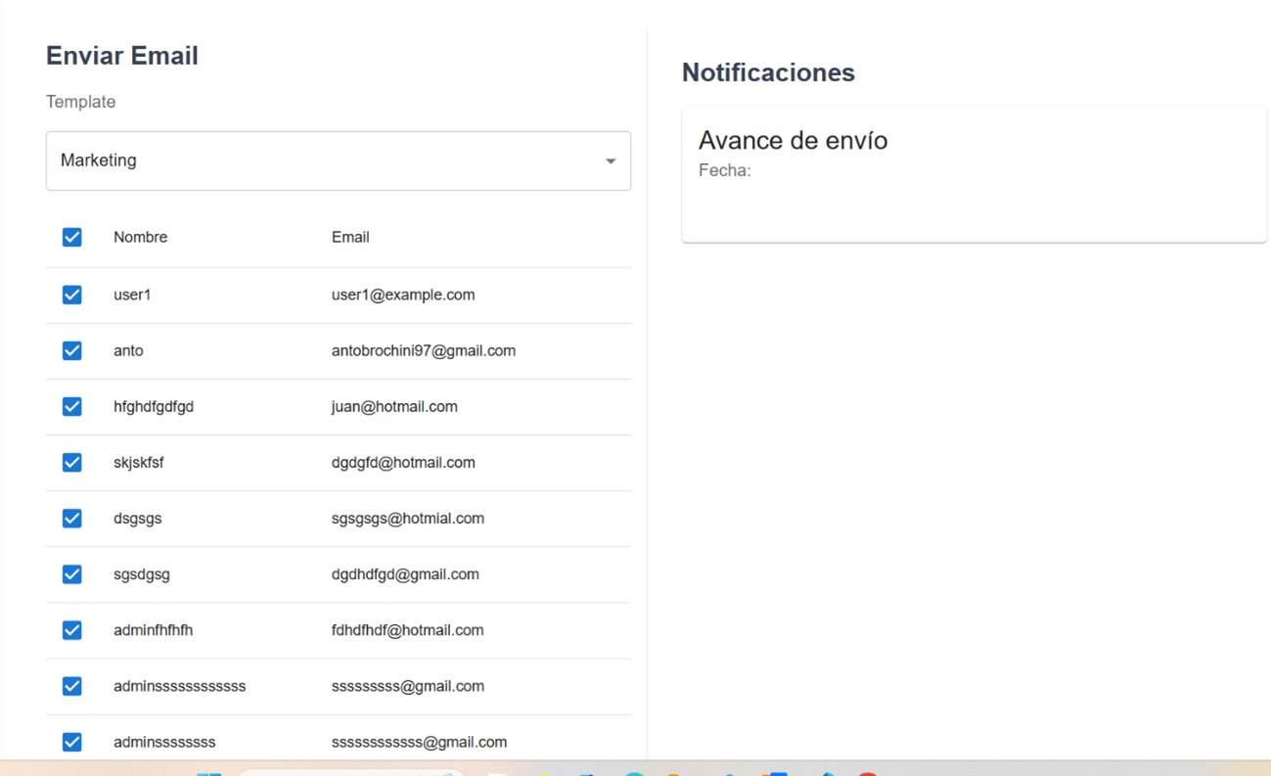
Task: Click the sgsgsgs@hotmial.com email cell
Action: tap(407, 518)
